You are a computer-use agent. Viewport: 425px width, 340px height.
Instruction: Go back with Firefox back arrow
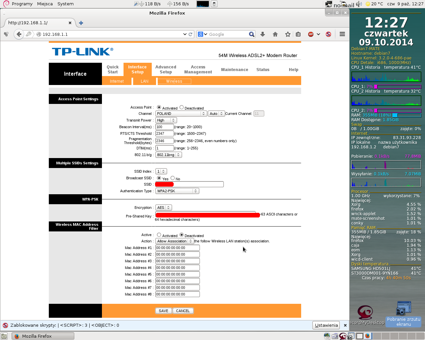(19, 34)
